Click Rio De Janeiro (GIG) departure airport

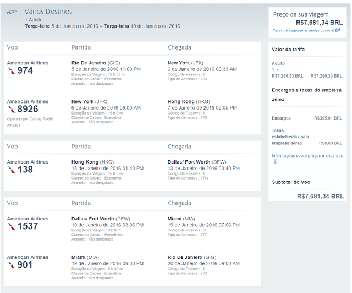pos(96,63)
